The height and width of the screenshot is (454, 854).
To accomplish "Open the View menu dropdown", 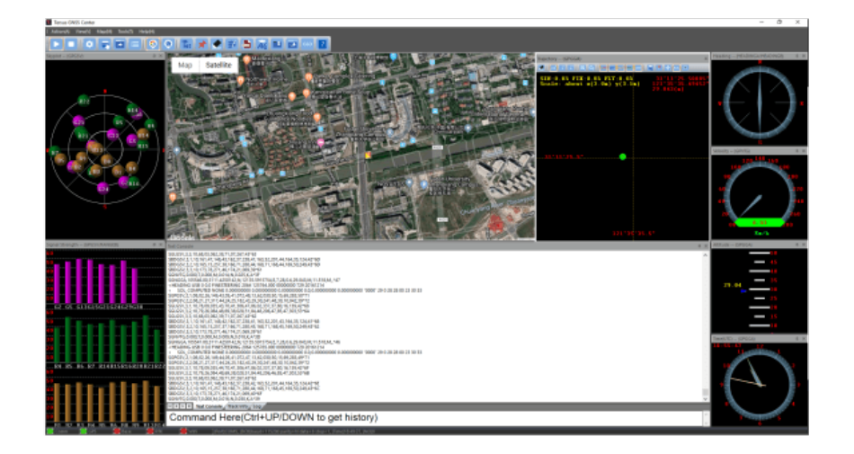I will click(x=83, y=31).
